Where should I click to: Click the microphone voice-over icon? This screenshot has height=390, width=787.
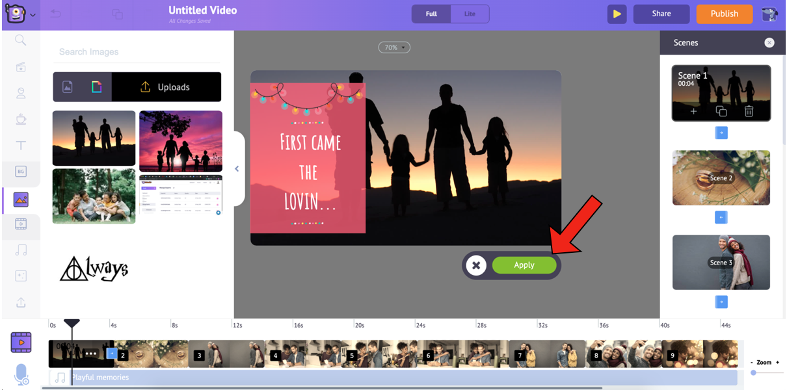[21, 374]
